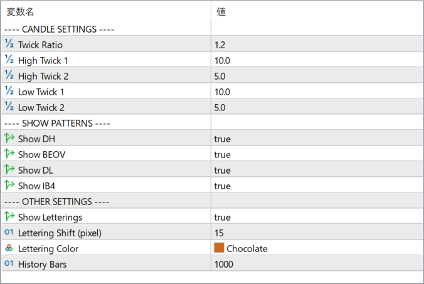The width and height of the screenshot is (424, 284).
Task: Toggle the Show Letterings true value
Action: tap(222, 218)
